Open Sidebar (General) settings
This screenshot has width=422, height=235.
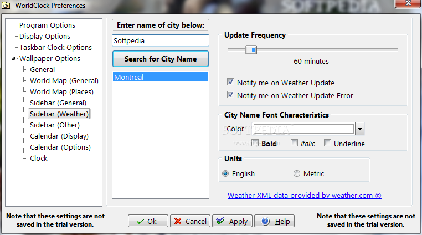(x=58, y=103)
